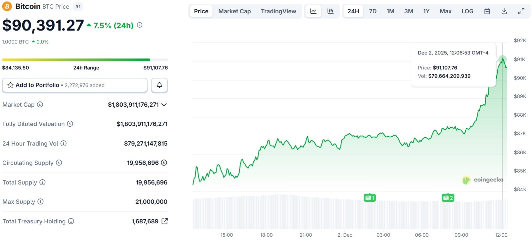The height and width of the screenshot is (242, 532).
Task: Open Total Treasury Holding external link icon
Action: click(165, 221)
